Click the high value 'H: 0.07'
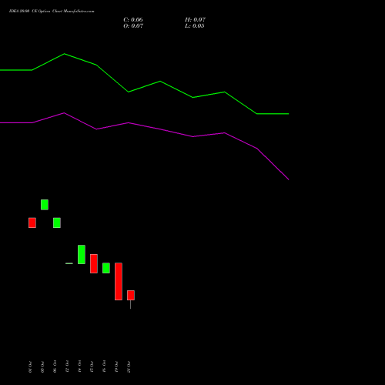 (195, 20)
